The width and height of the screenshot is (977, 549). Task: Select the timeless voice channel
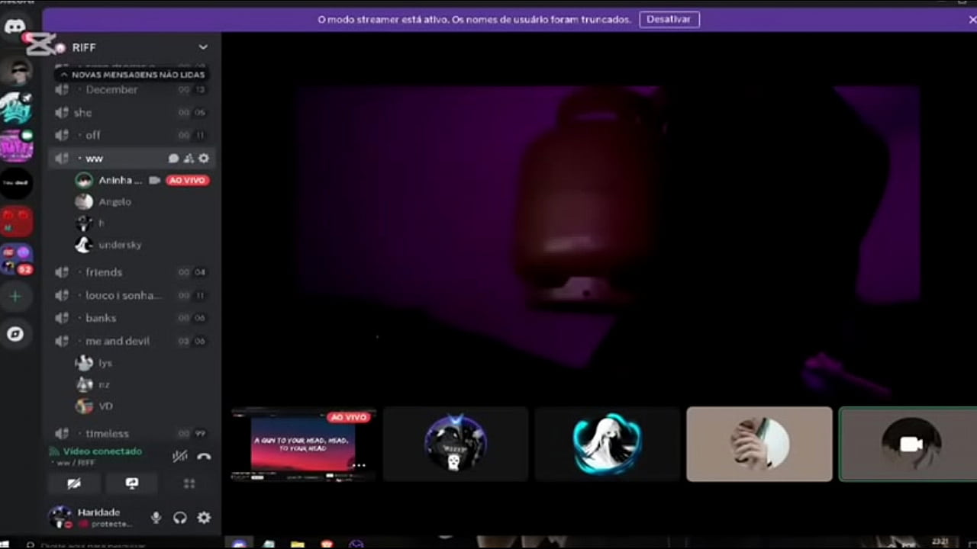pyautogui.click(x=107, y=433)
